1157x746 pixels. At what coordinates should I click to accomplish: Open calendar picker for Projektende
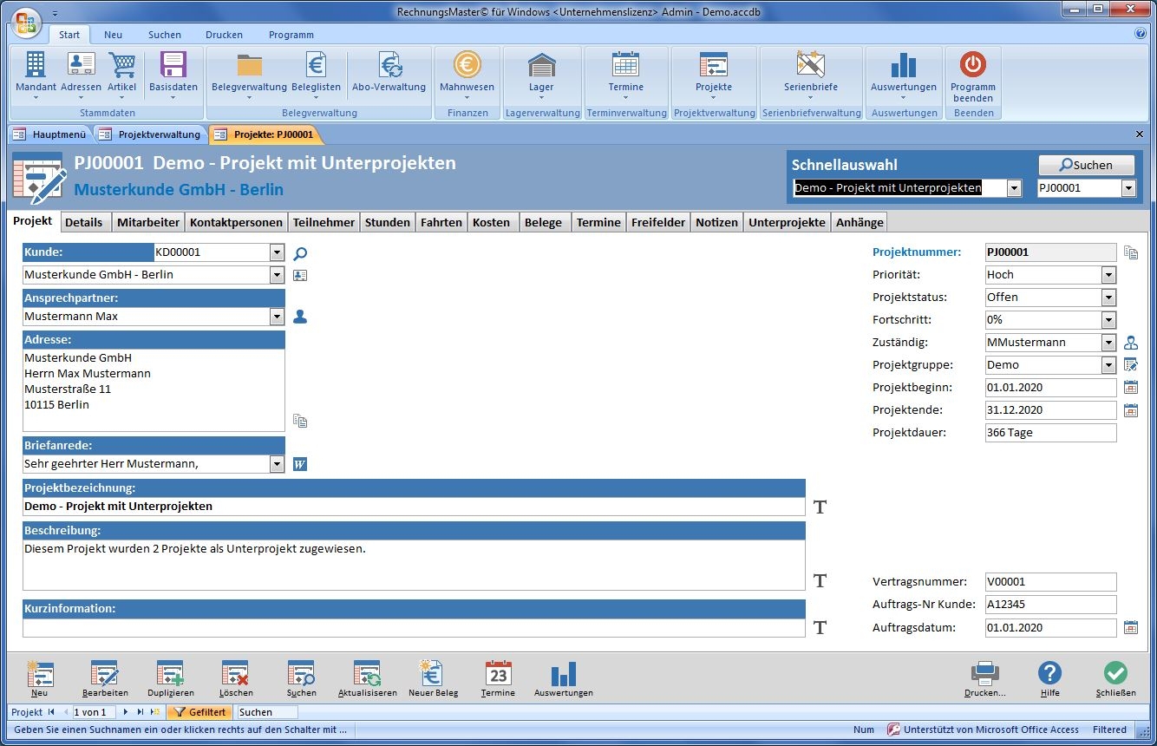(x=1131, y=410)
